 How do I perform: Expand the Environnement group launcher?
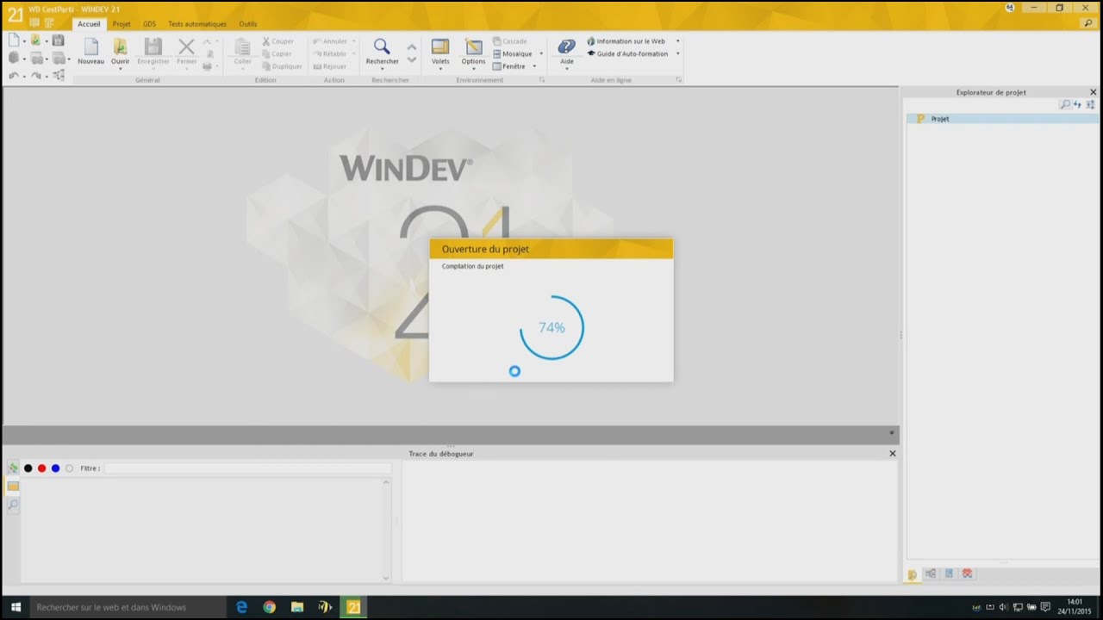point(542,80)
